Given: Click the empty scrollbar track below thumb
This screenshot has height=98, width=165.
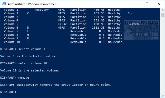Looking at the screenshot, I should [162, 55].
